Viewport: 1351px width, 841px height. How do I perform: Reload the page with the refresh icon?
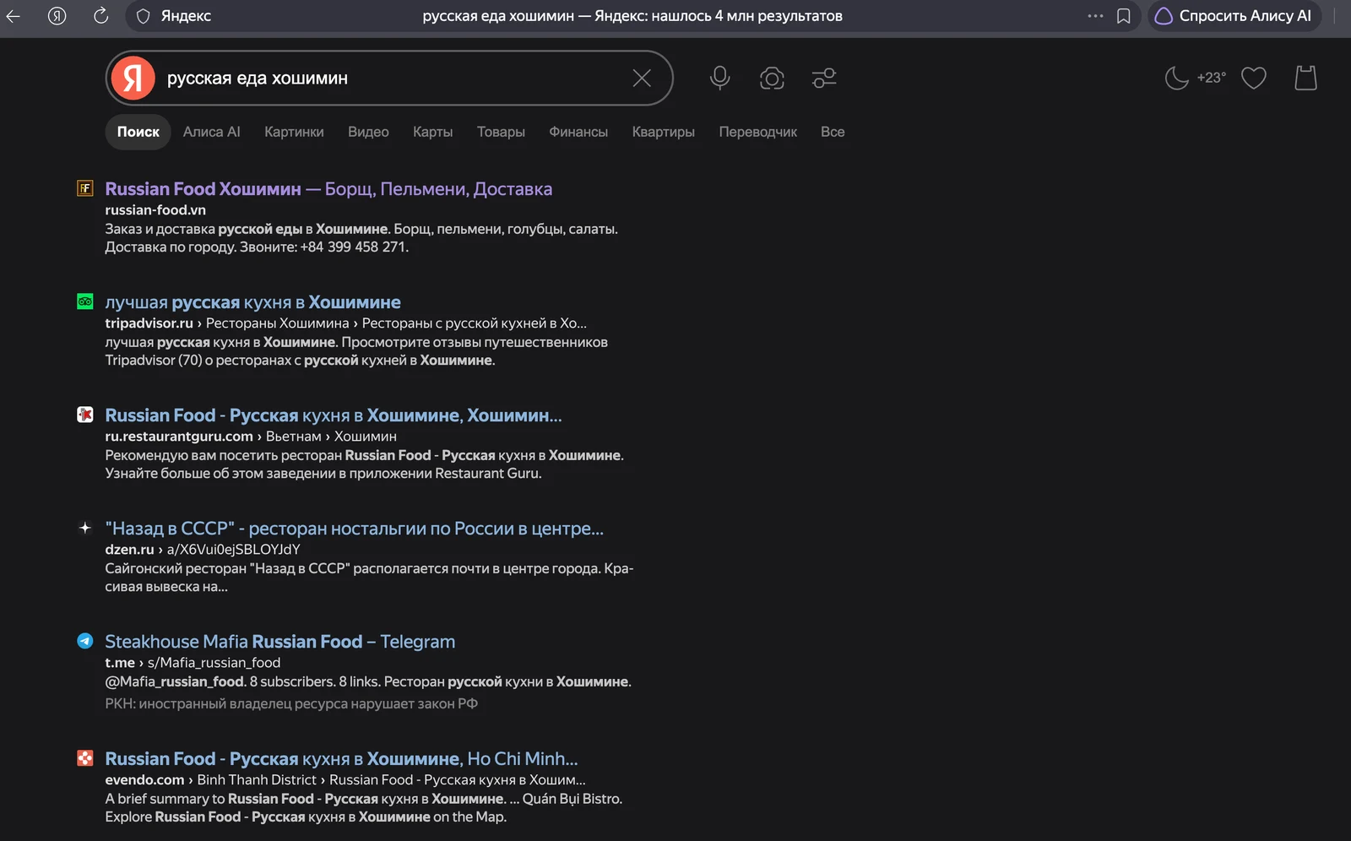click(x=100, y=16)
